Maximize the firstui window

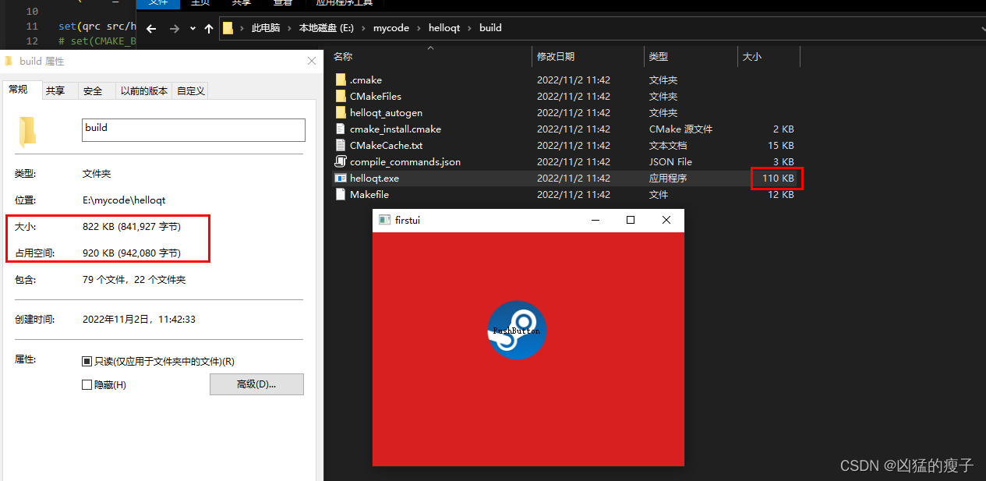click(x=631, y=220)
